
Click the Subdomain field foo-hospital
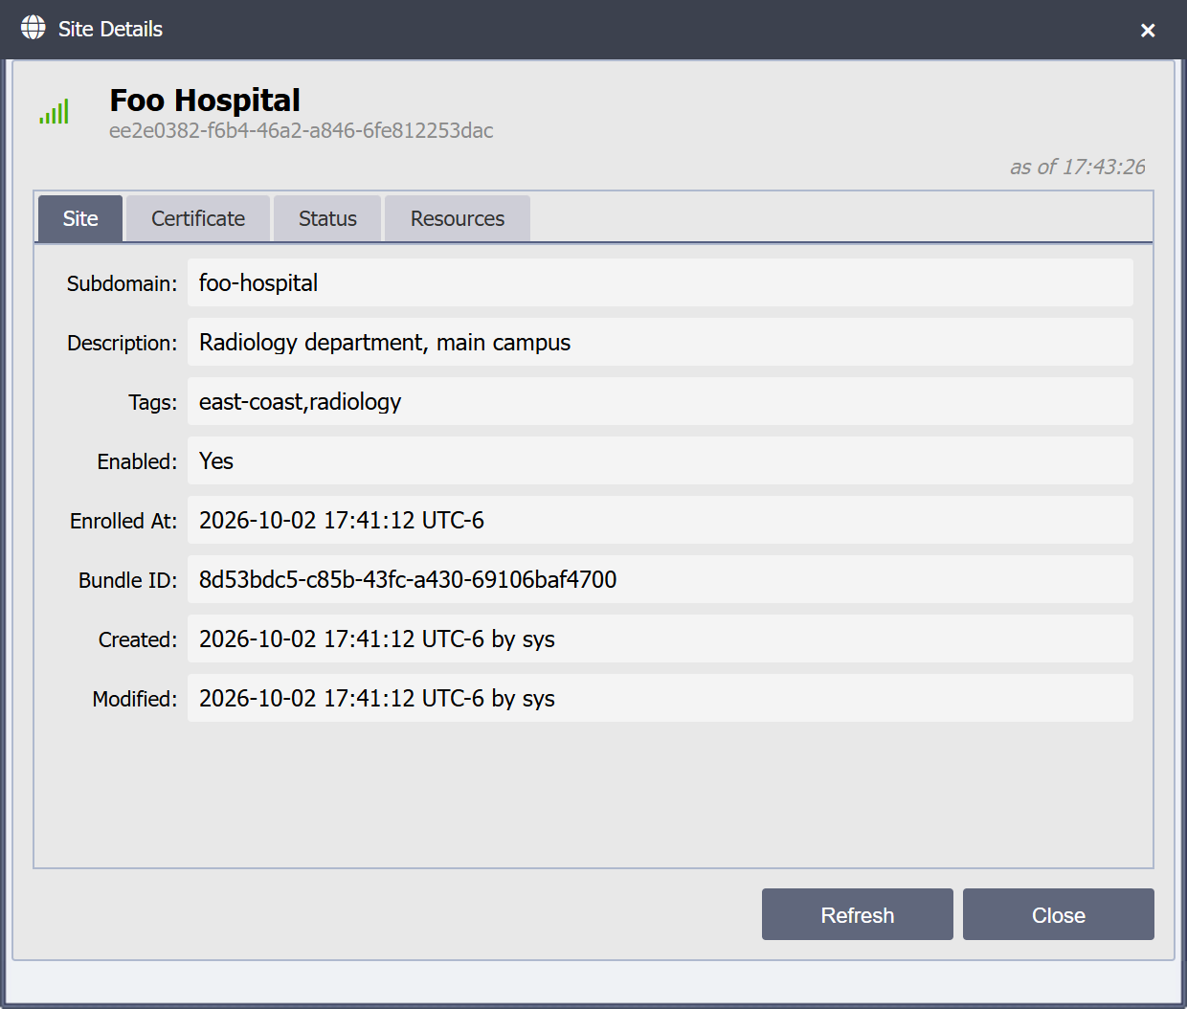(x=661, y=282)
